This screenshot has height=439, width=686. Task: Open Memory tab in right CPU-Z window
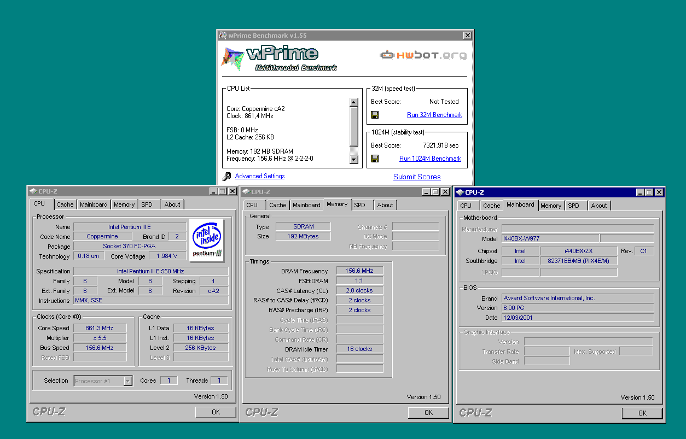click(551, 206)
